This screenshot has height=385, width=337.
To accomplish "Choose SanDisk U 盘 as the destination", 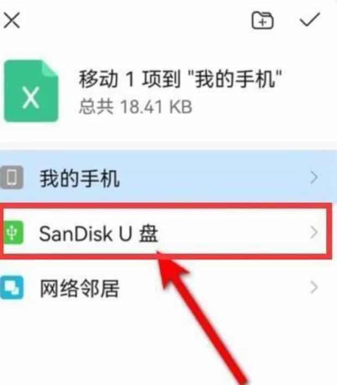I will 98,233.
